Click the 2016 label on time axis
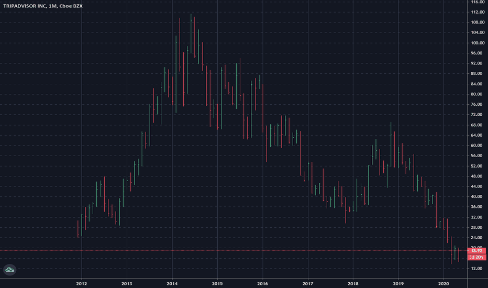Image resolution: width=488 pixels, height=288 pixels. pyautogui.click(x=263, y=284)
